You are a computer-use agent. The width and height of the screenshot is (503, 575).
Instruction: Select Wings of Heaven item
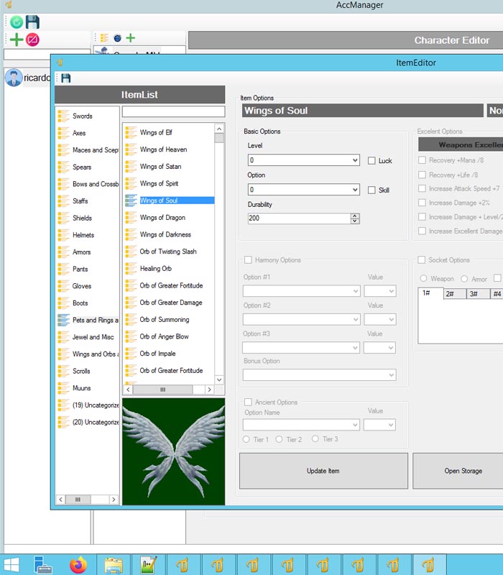(x=163, y=149)
